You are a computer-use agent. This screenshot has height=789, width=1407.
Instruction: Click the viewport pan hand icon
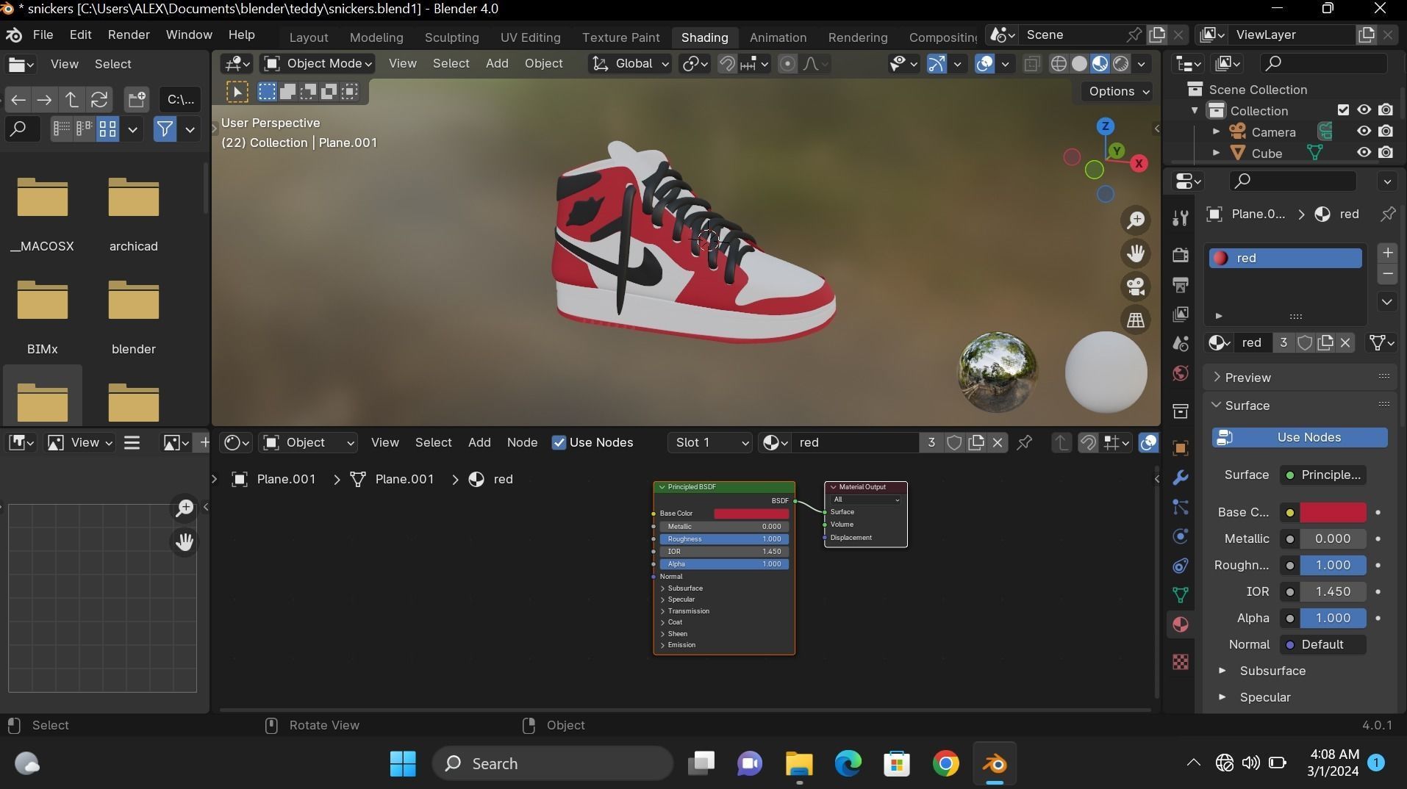tap(1136, 253)
